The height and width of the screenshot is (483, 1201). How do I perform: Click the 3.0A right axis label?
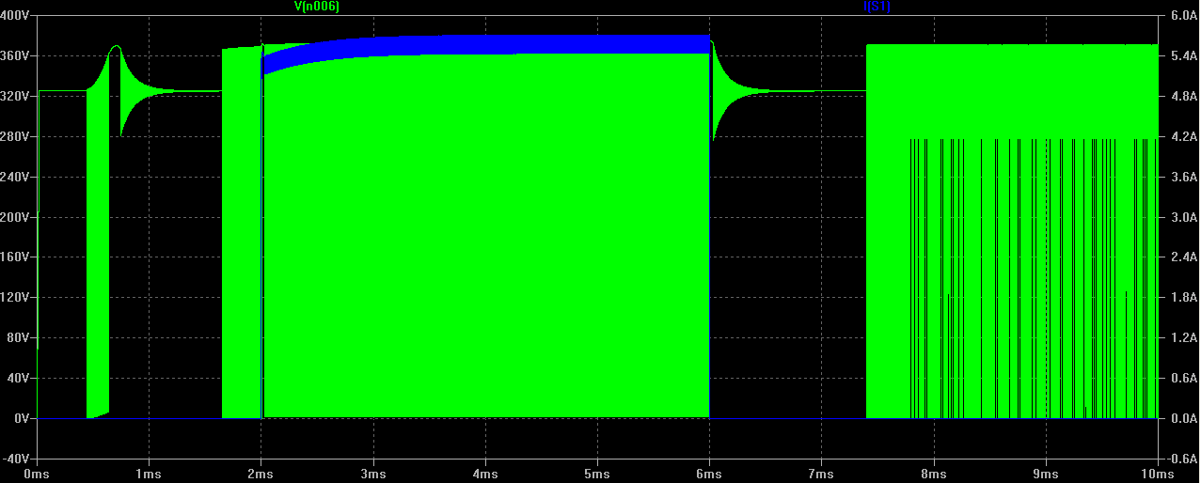pyautogui.click(x=1183, y=217)
